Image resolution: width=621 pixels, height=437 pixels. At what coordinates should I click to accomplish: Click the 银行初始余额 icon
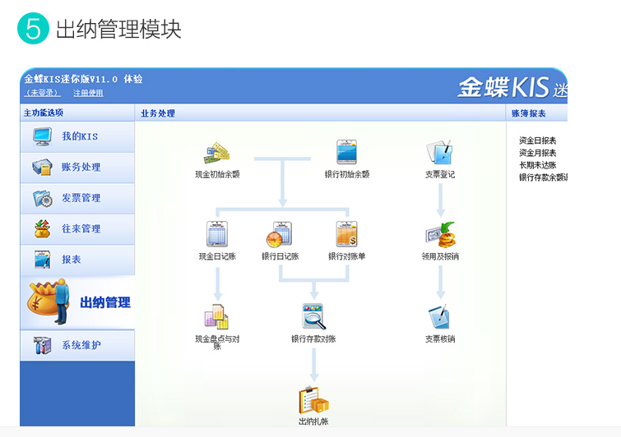coord(347,154)
